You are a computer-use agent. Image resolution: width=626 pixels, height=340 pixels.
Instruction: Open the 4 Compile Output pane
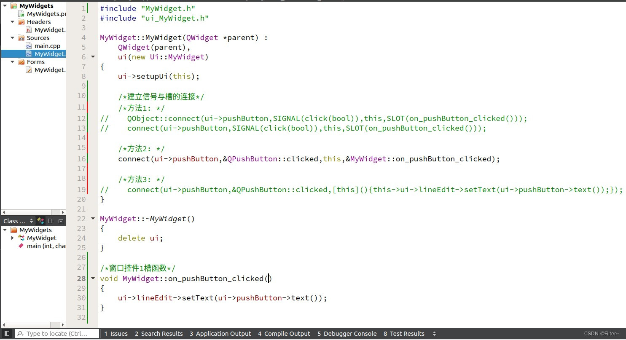tap(284, 334)
